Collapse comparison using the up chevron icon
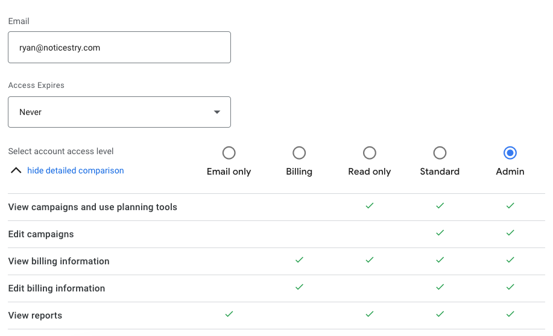553x336 pixels. (16, 170)
